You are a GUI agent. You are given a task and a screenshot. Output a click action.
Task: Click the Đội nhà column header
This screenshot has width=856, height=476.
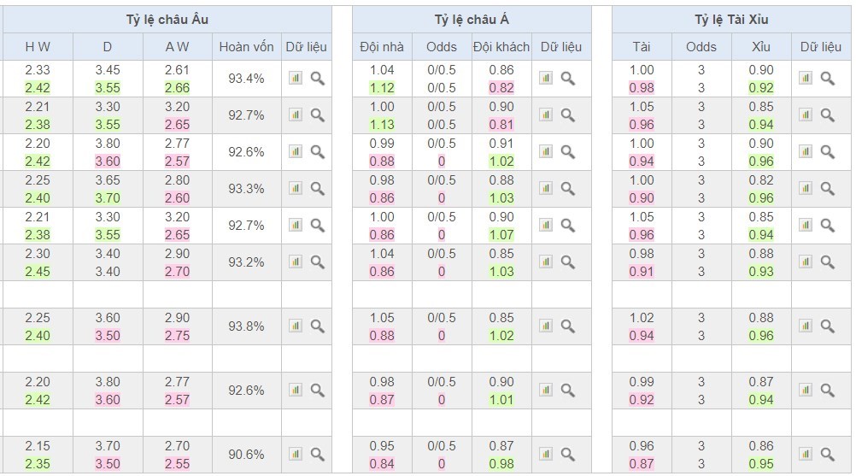pos(382,47)
